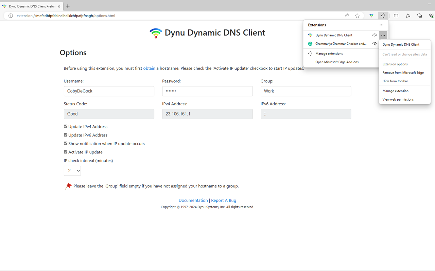Click the Dynu logo beside the page title

pos(156,33)
